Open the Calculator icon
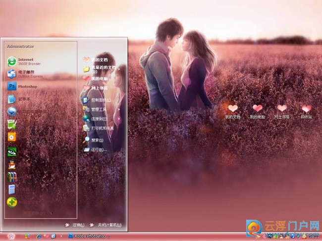322x241 pixels. click(x=12, y=190)
